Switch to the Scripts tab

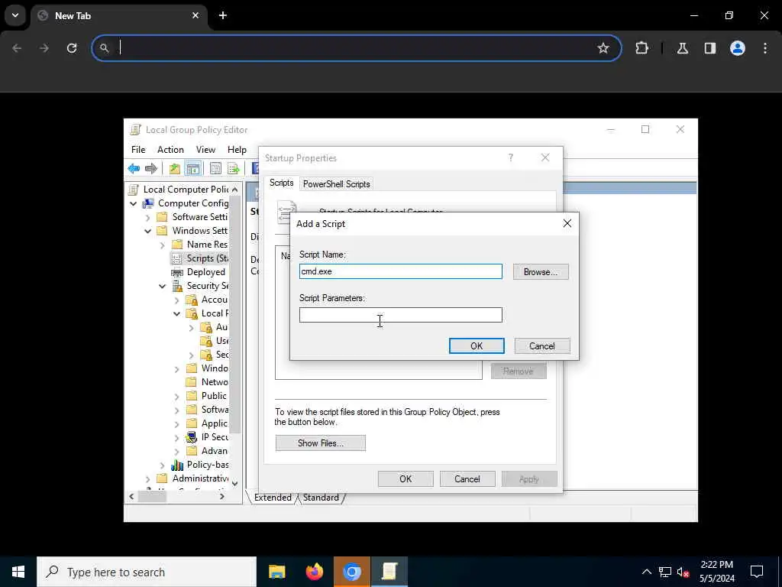coord(281,183)
